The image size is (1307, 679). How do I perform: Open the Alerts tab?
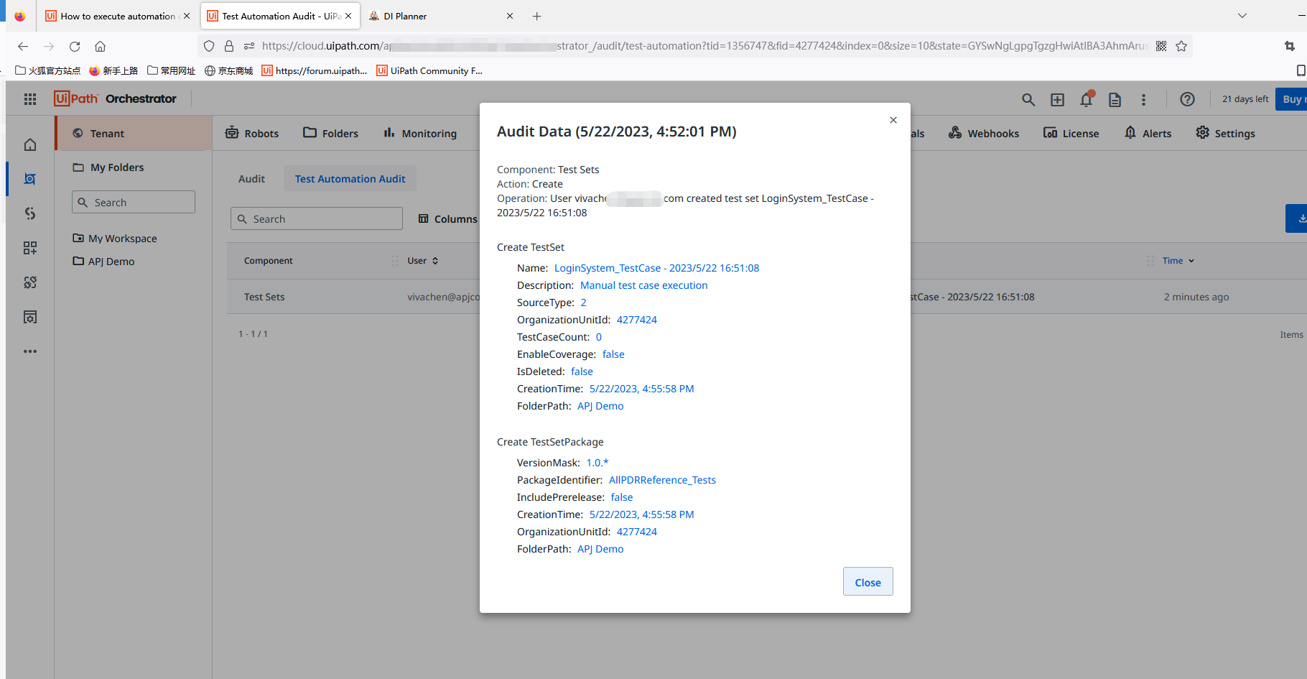click(1148, 134)
